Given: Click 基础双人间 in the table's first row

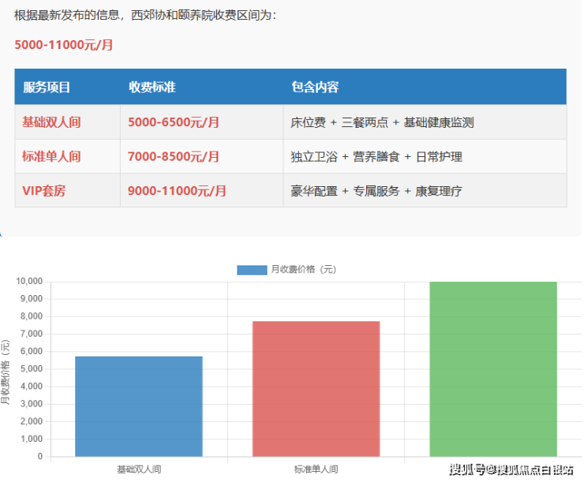Looking at the screenshot, I should 51,122.
